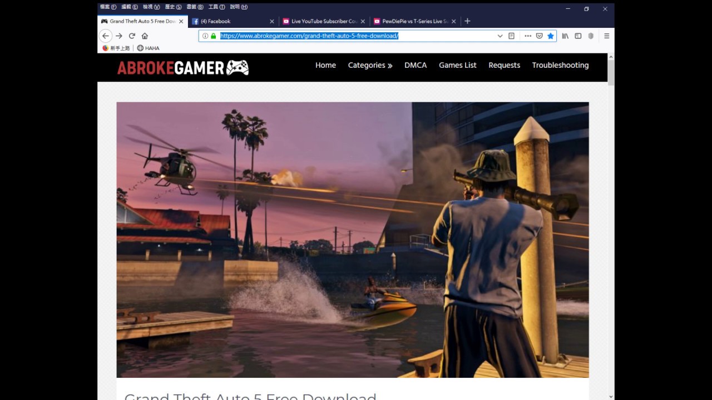This screenshot has width=712, height=400.
Task: Close the Firefox window
Action: tap(605, 9)
